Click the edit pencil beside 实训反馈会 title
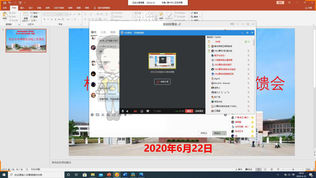 (179, 24)
